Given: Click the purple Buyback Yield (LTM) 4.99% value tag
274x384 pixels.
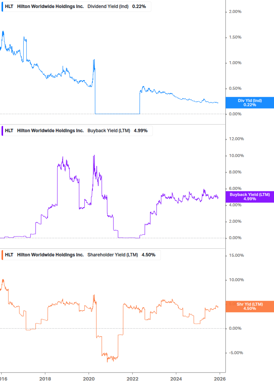Looking at the screenshot, I should tap(250, 197).
